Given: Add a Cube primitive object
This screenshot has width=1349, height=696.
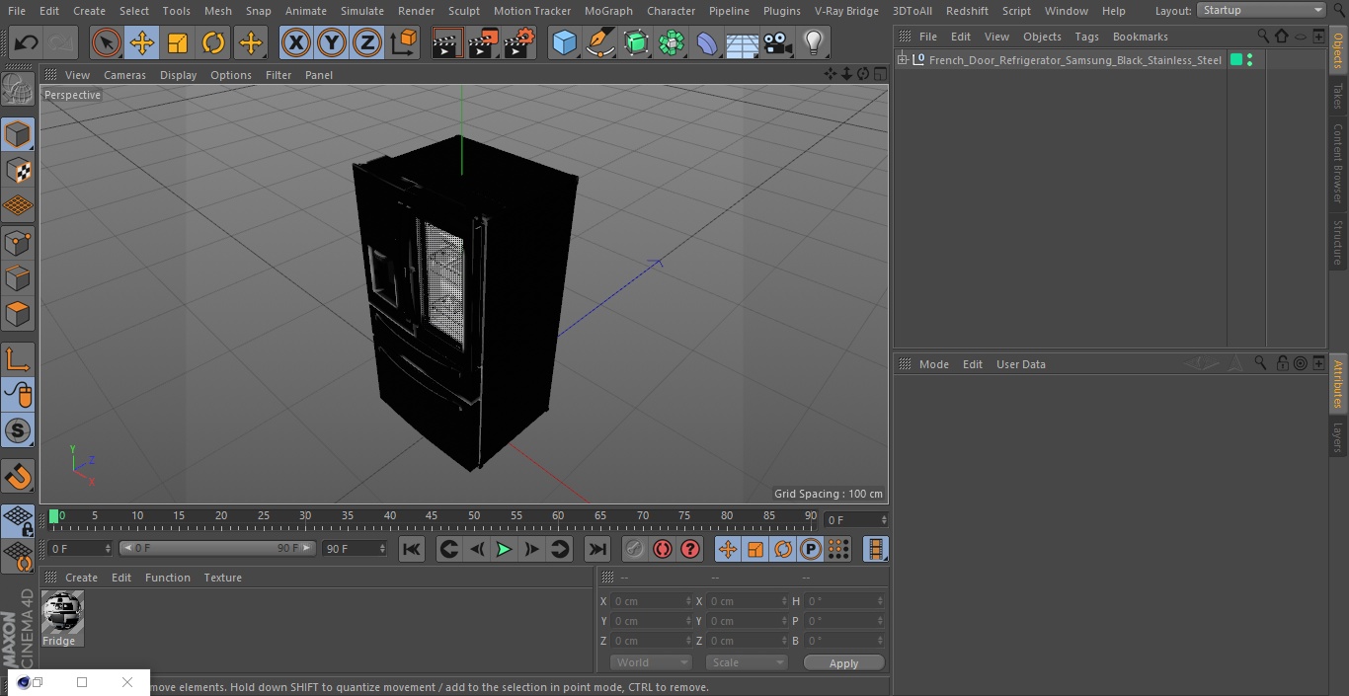Looking at the screenshot, I should (564, 42).
